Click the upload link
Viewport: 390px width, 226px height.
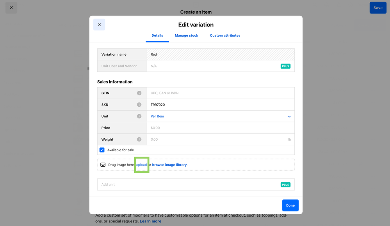(x=141, y=165)
